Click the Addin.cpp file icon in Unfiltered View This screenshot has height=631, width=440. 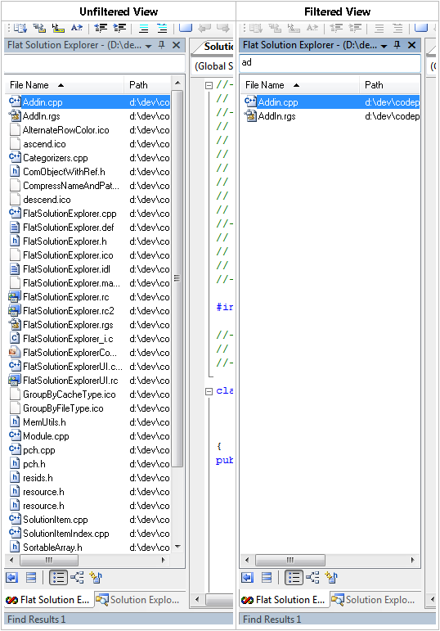point(15,101)
